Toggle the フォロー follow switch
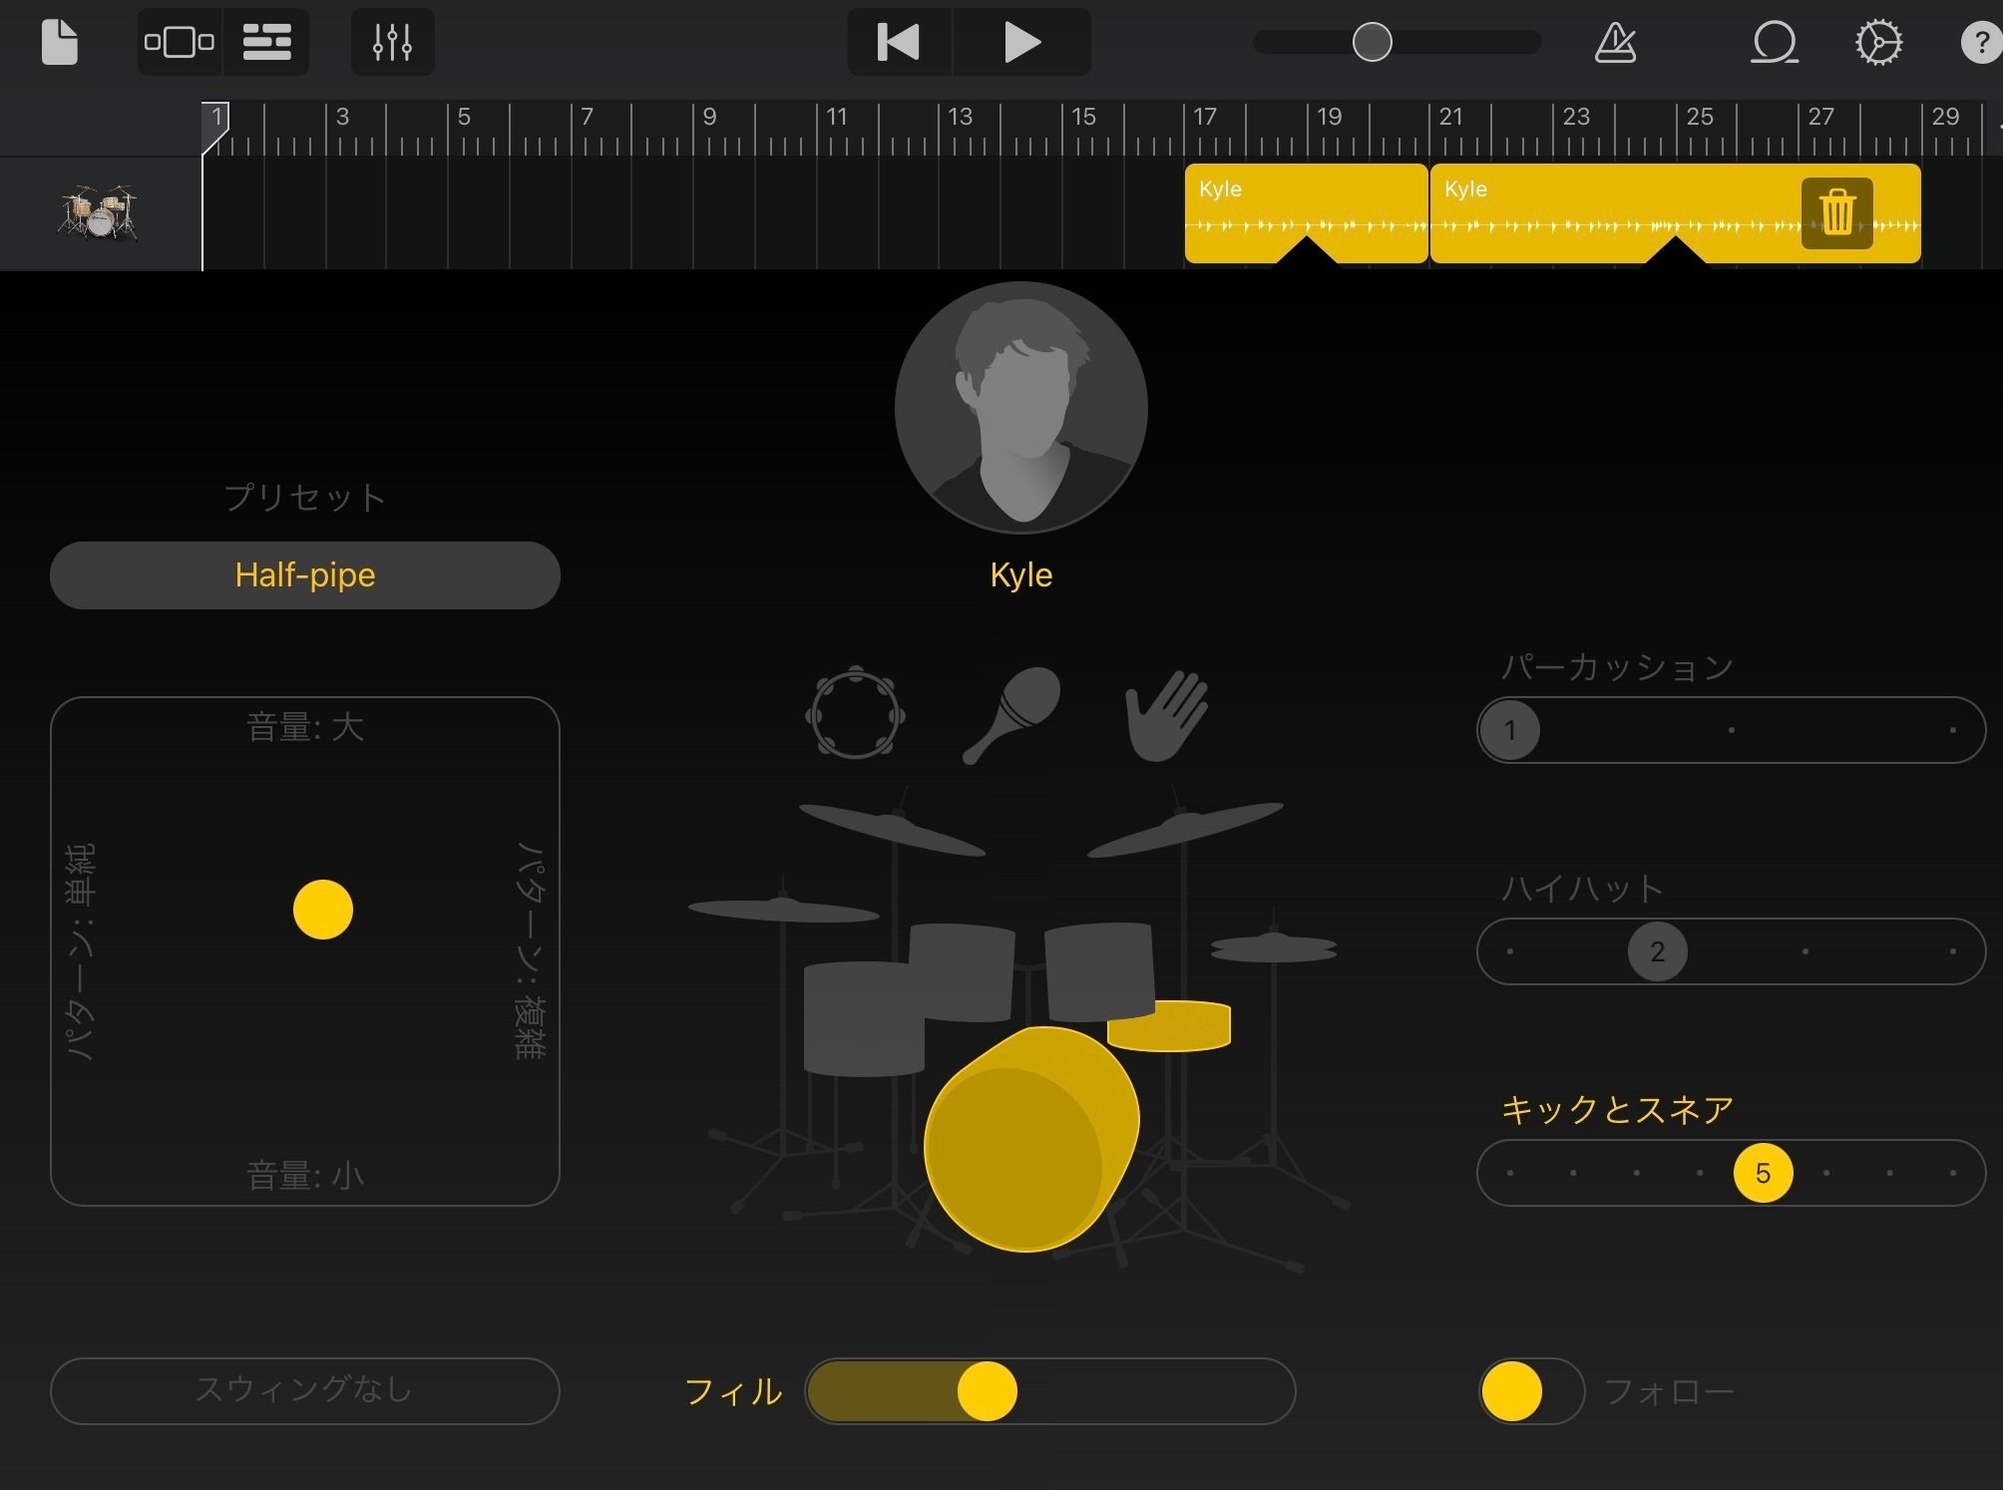This screenshot has width=2003, height=1490. (x=1531, y=1390)
